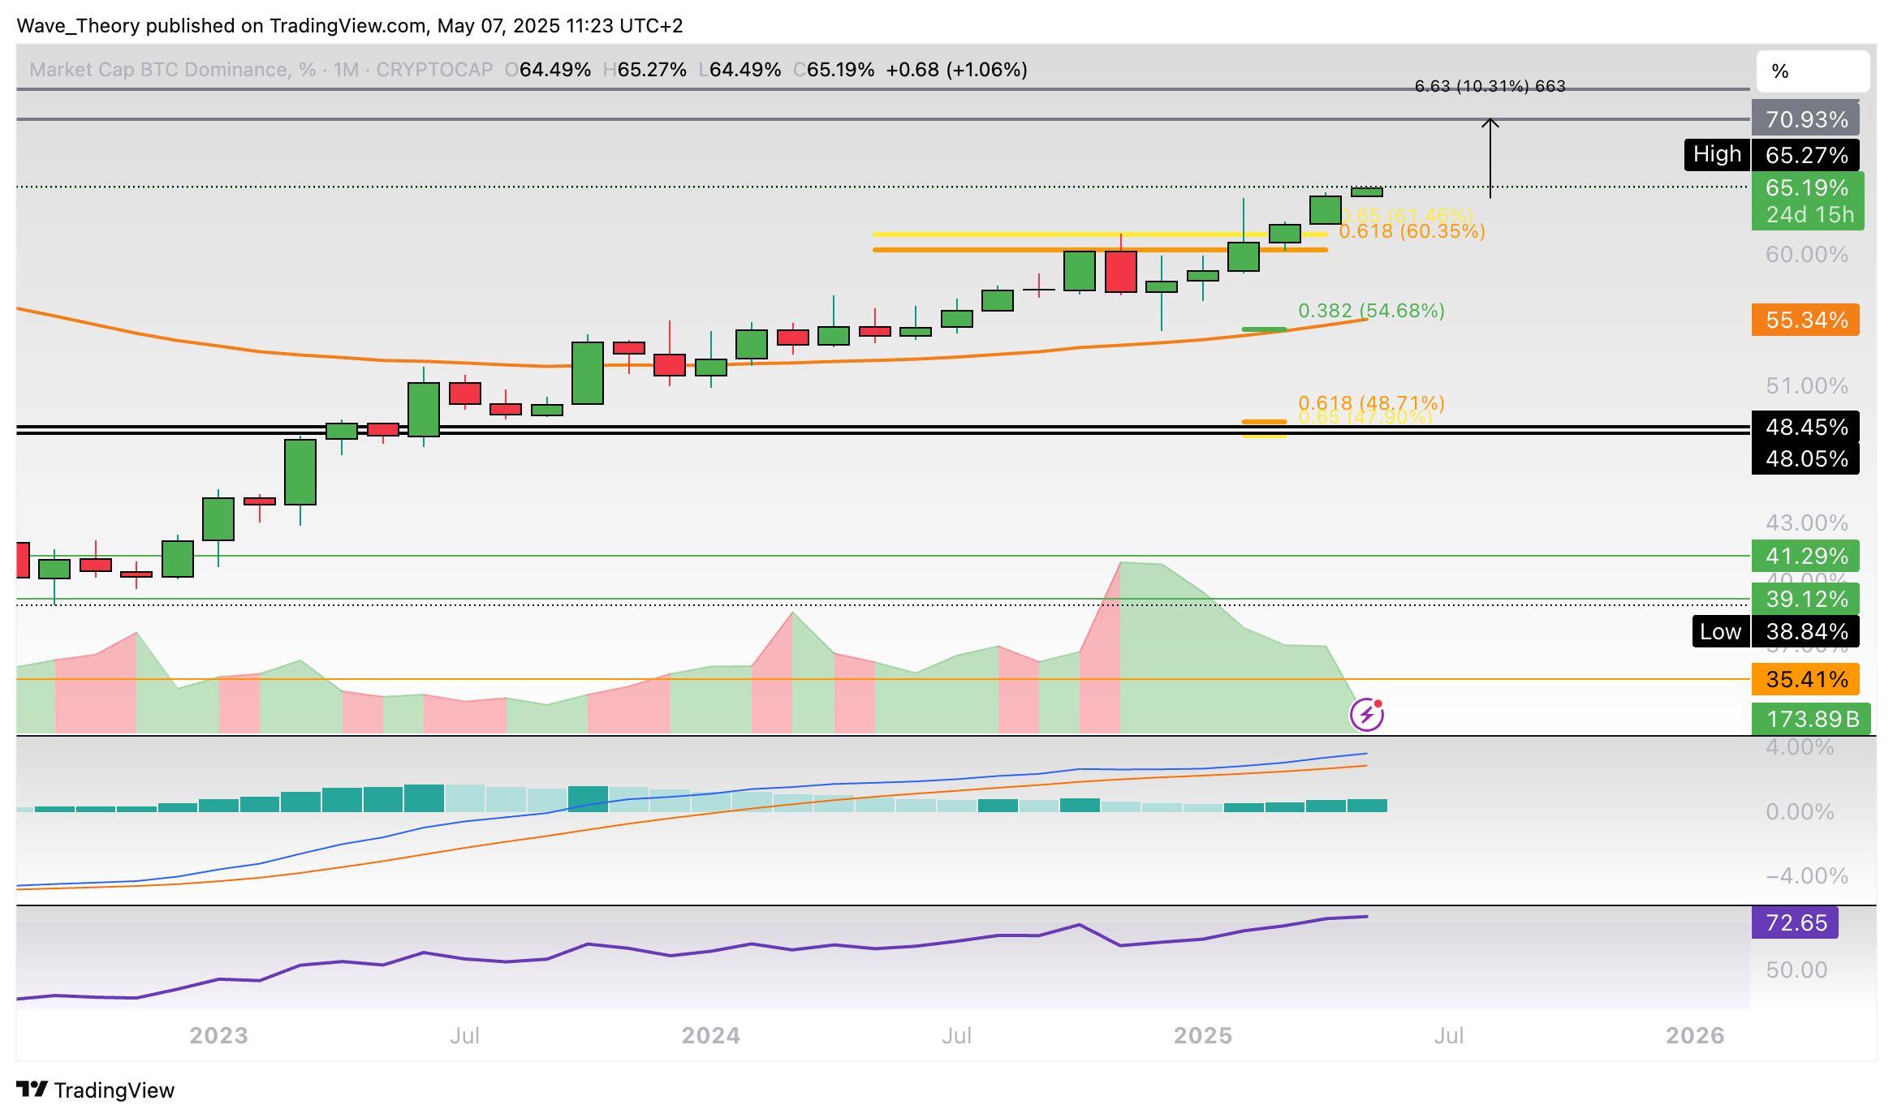Select the 0.618 (60.35%) Fibonacci label

tap(1412, 231)
